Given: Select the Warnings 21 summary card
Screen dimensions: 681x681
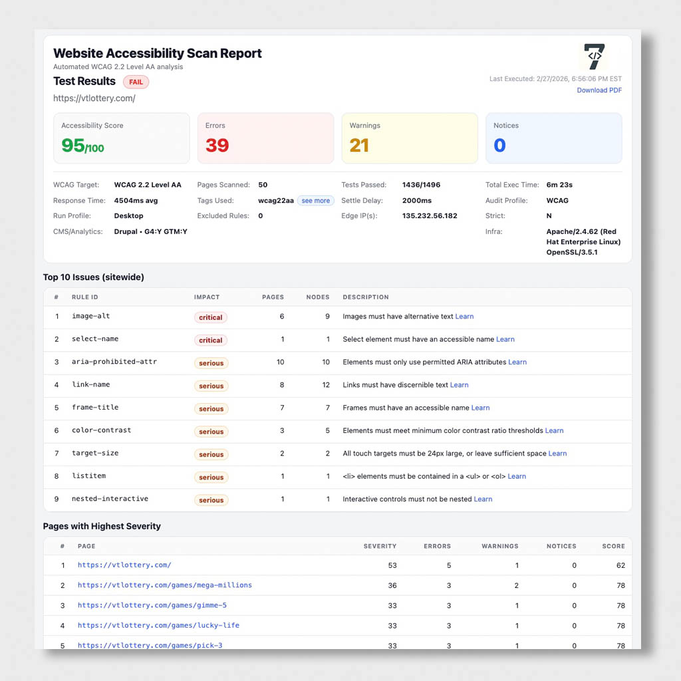Looking at the screenshot, I should click(410, 138).
